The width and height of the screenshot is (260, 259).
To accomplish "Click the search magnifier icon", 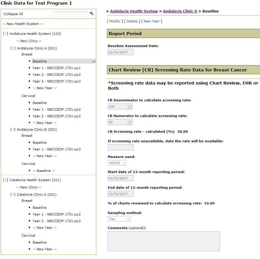I will pos(92,14).
